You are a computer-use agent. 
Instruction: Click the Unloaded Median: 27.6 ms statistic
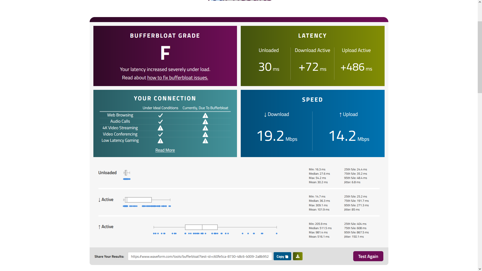319,174
